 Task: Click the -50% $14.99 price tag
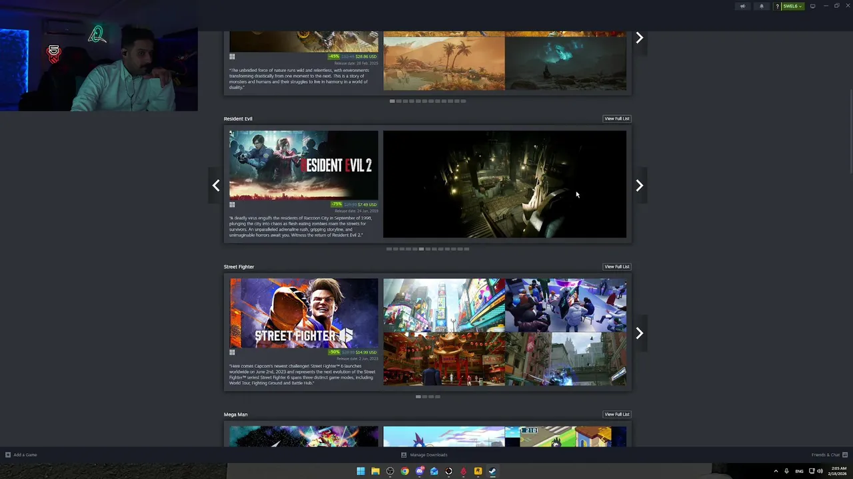tap(353, 352)
